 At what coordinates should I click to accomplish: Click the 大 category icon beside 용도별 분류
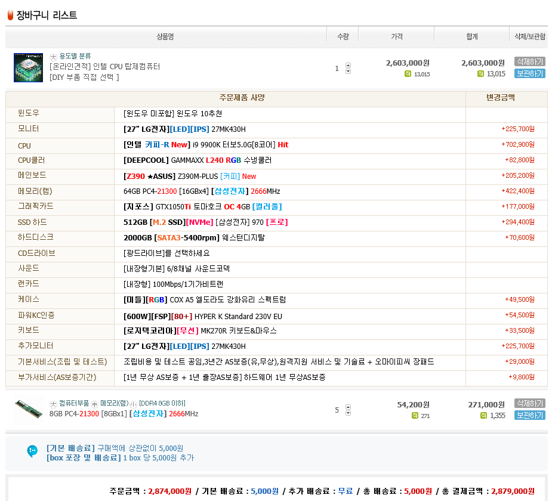(x=53, y=57)
